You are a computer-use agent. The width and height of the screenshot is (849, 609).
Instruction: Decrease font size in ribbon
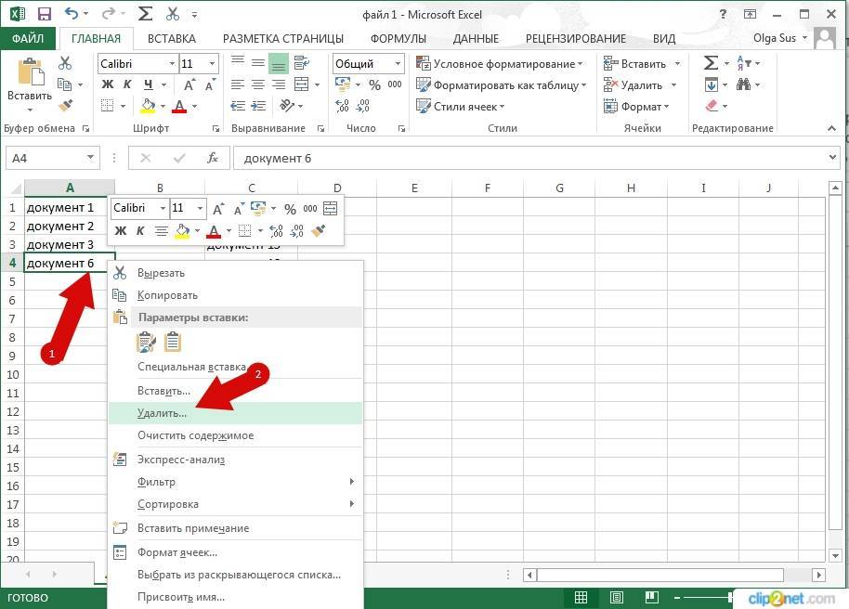210,84
